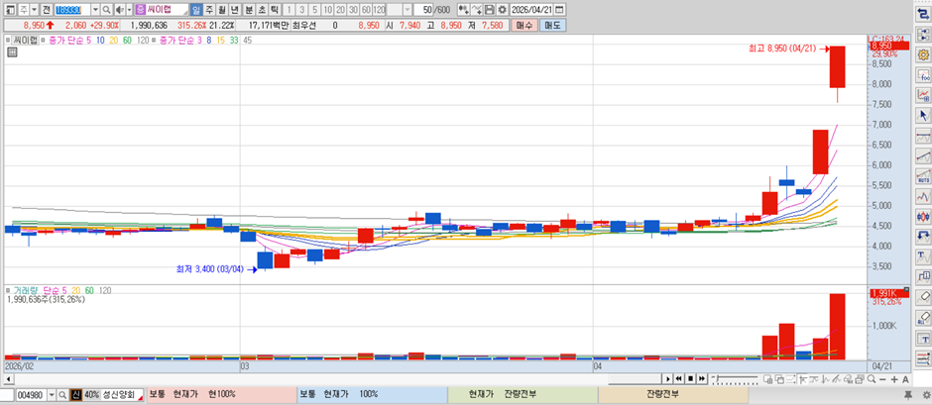Select the 120 interval preset

click(x=379, y=10)
